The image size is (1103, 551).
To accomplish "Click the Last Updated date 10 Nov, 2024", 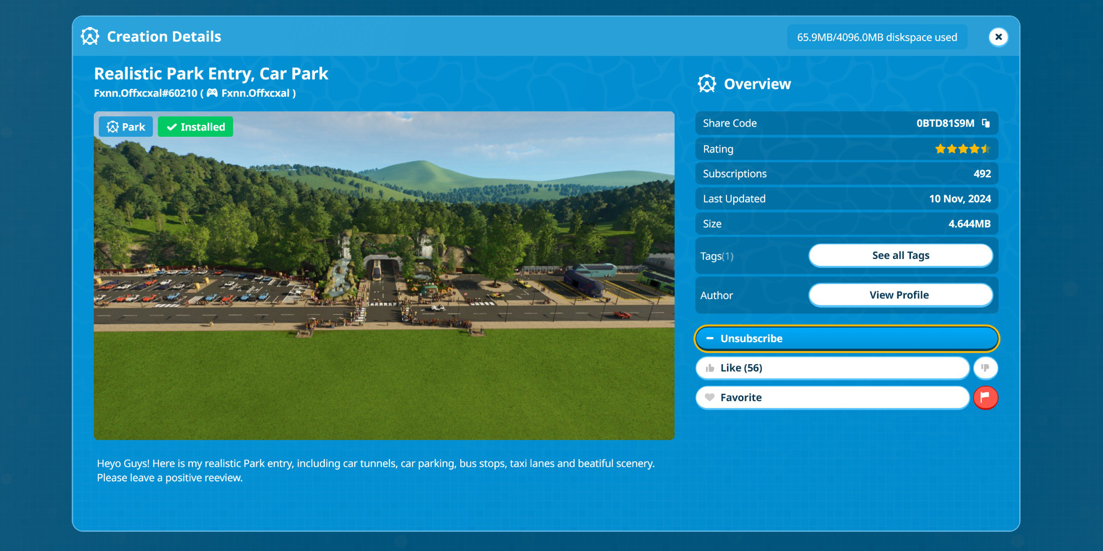I will click(960, 199).
